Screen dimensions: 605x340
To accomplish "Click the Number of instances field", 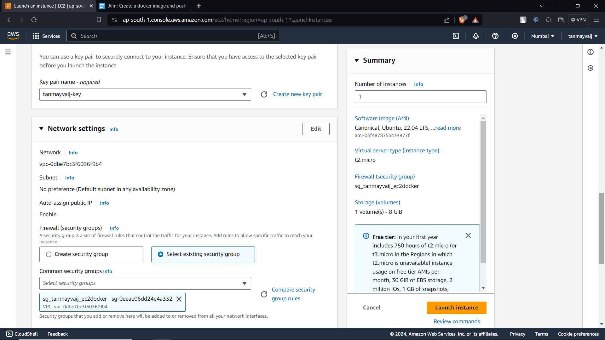I will pyautogui.click(x=420, y=97).
